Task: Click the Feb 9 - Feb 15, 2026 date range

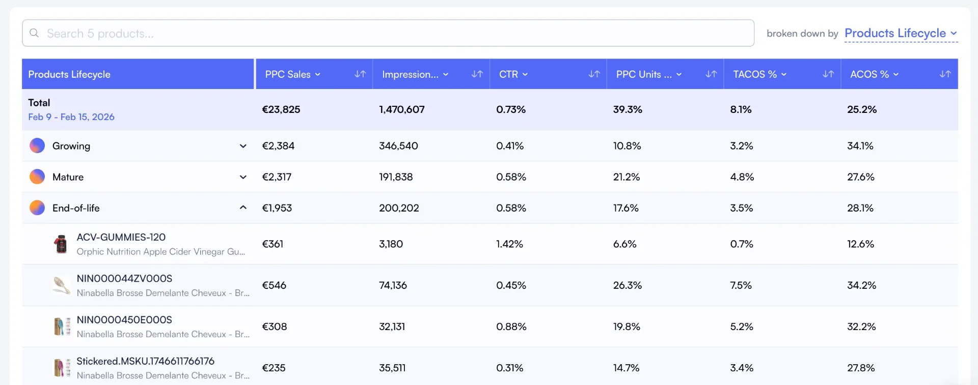Action: point(71,117)
